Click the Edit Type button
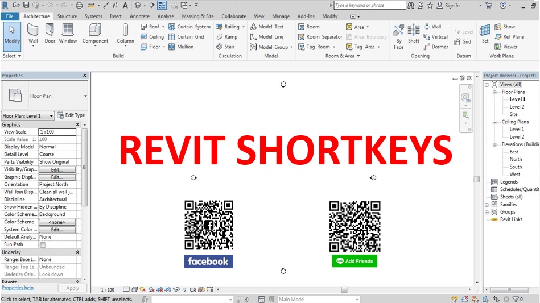Screen dimensions: 540x303 click(71, 115)
